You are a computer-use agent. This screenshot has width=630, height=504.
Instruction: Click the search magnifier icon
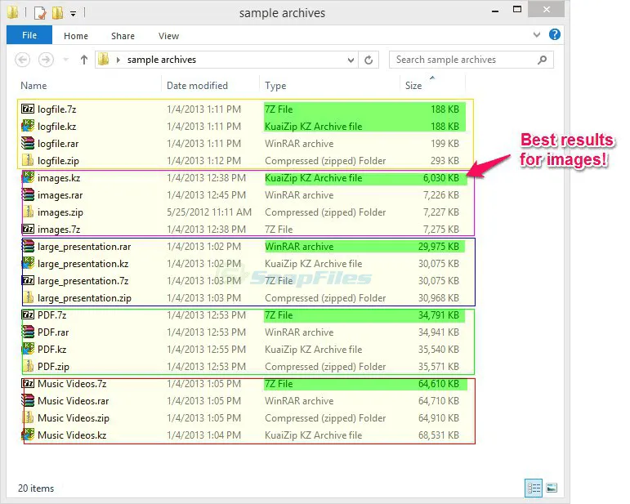542,60
